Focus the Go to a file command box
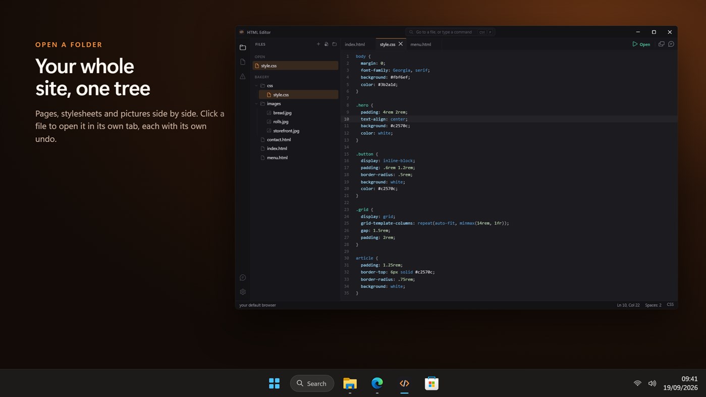 pos(450,32)
